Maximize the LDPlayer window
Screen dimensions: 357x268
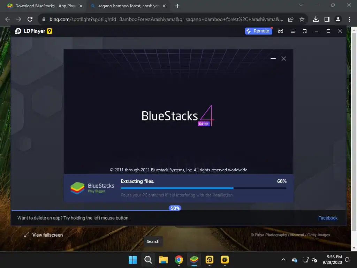pyautogui.click(x=328, y=31)
